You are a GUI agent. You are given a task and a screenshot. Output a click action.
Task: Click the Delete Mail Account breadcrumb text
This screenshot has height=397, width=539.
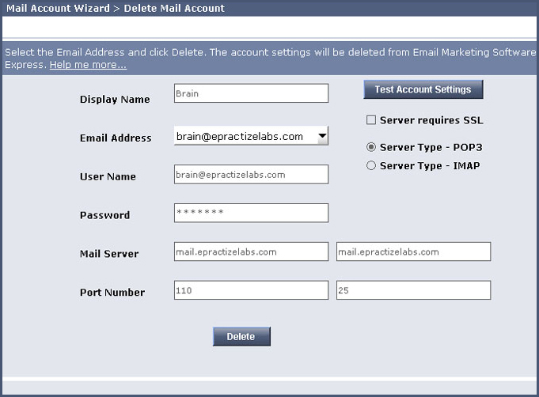174,8
